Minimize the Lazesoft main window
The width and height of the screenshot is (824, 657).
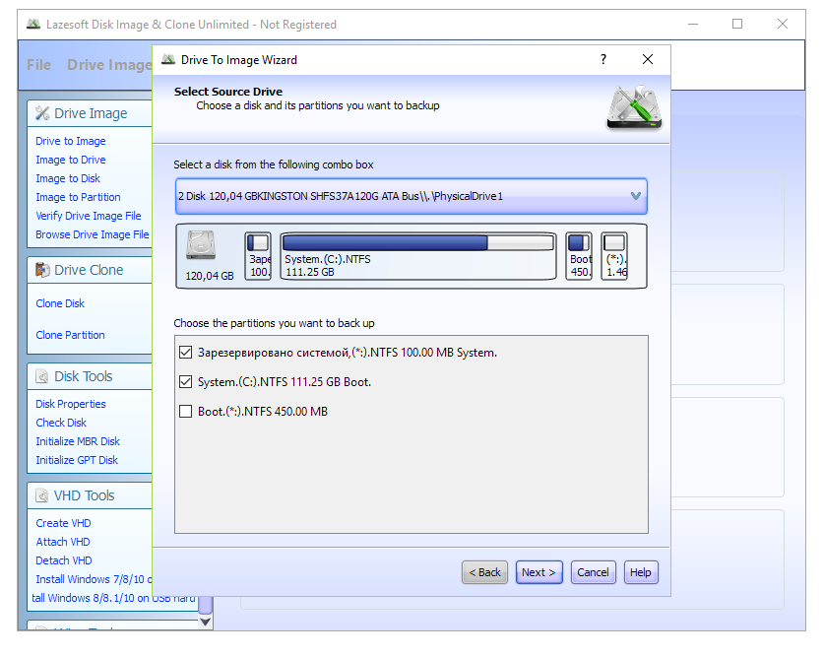click(693, 25)
